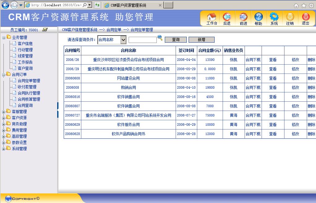Click the magnifier search icon beside the query field
Screen dimensions: 316x203
pos(160,38)
